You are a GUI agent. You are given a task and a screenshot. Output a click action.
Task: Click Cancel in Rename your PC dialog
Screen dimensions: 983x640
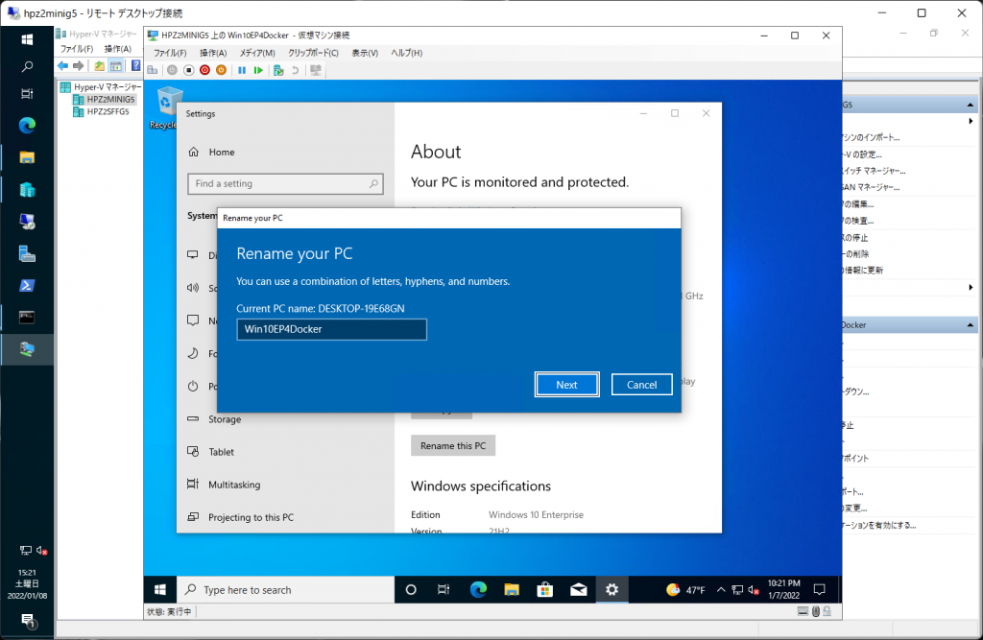(x=642, y=385)
